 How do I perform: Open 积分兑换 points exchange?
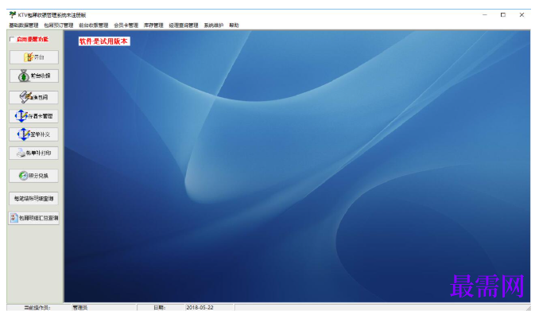[x=34, y=176]
